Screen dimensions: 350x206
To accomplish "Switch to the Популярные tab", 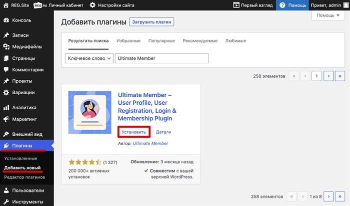I will coord(161,41).
